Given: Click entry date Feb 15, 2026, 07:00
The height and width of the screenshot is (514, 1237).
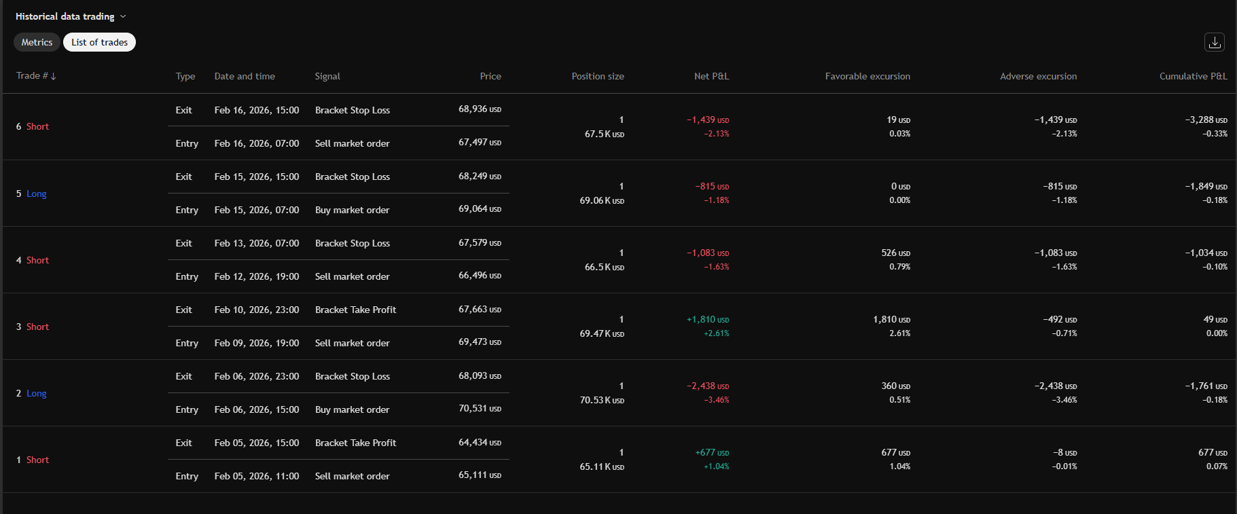Looking at the screenshot, I should 257,210.
